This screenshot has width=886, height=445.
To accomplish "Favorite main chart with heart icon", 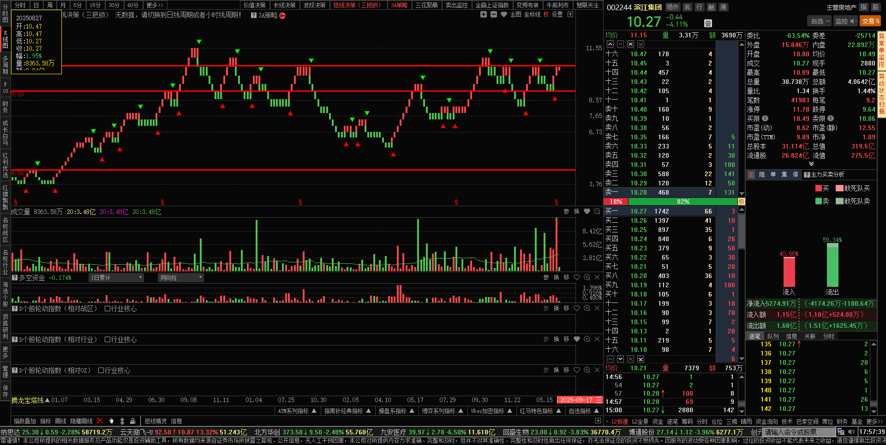I will [504, 15].
